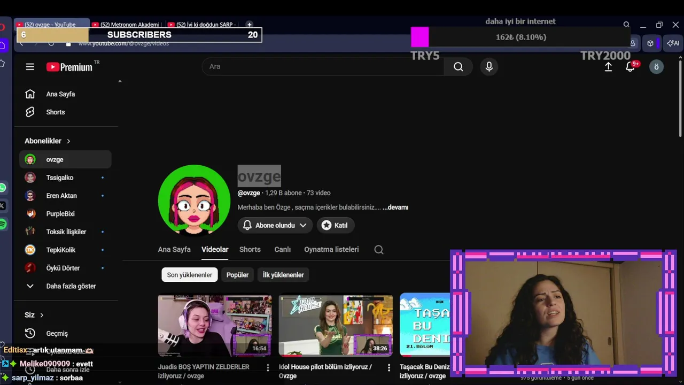
Task: Open the PurpleBixi subscription
Action: (65, 214)
